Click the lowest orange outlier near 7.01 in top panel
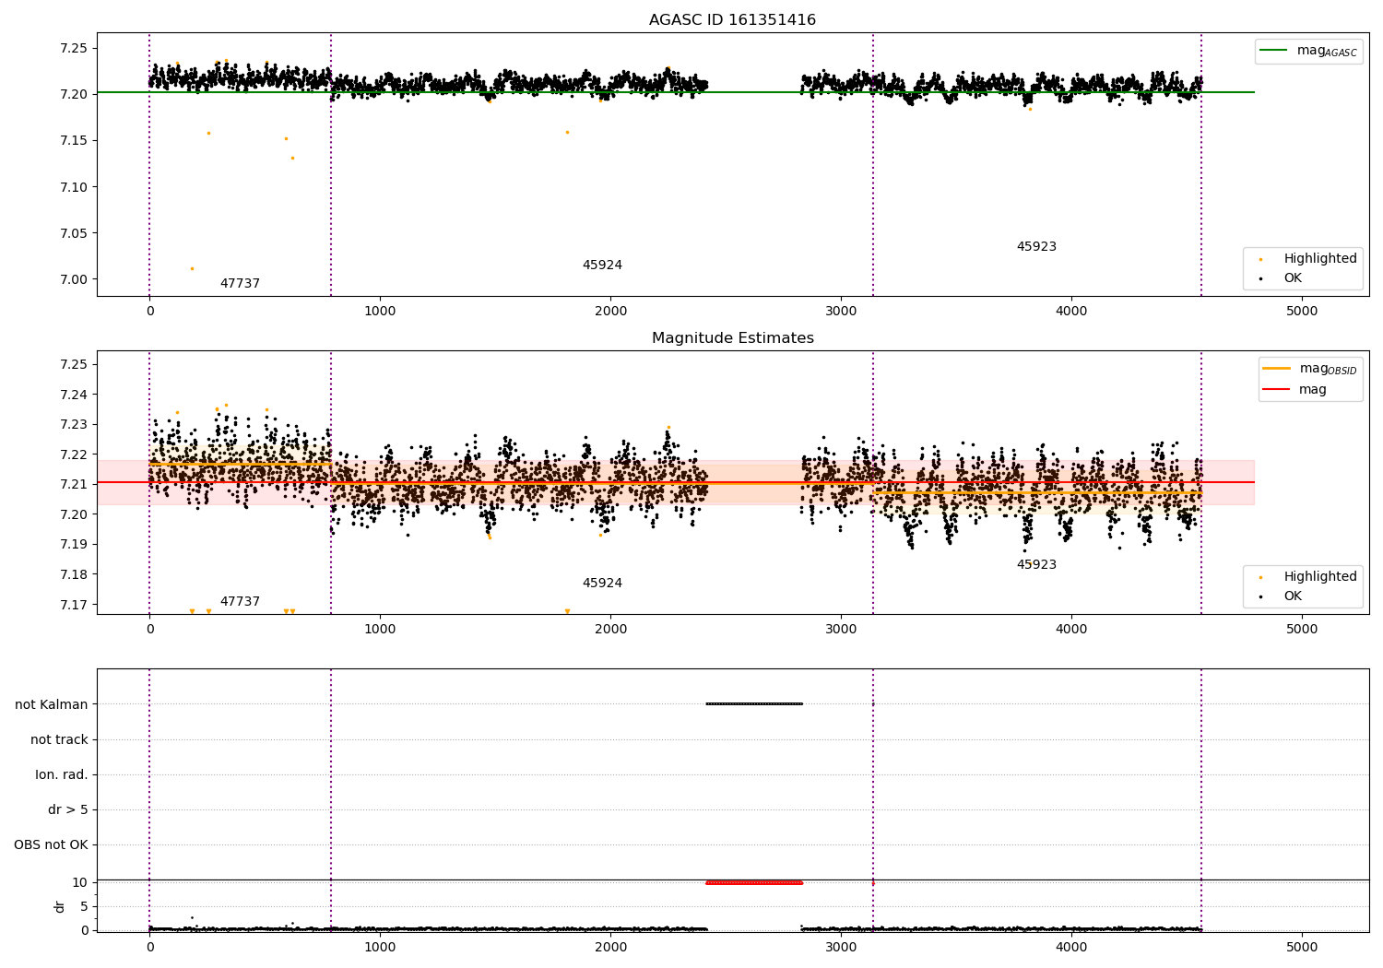 tap(192, 268)
